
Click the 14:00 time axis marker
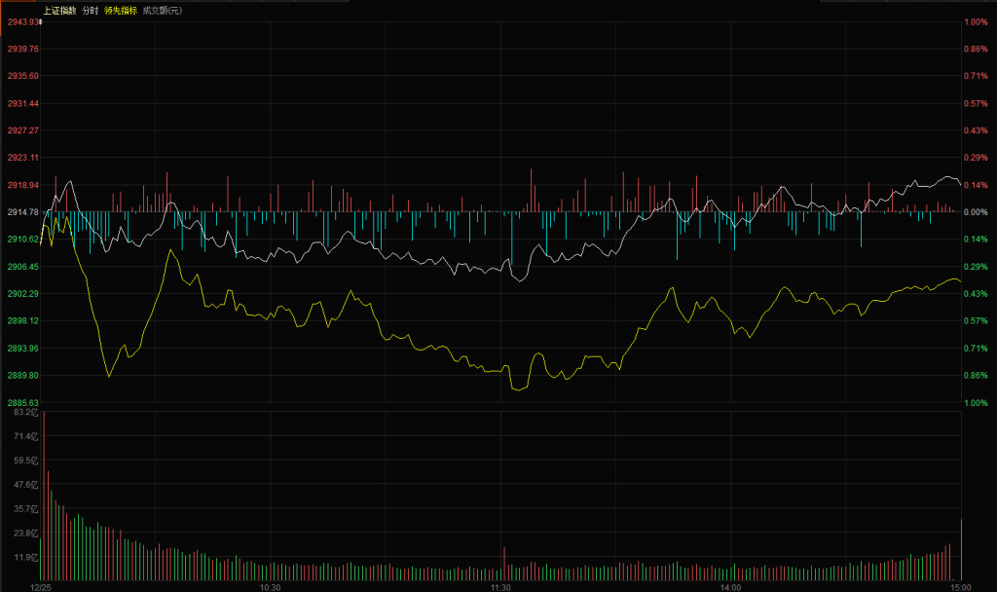[730, 587]
